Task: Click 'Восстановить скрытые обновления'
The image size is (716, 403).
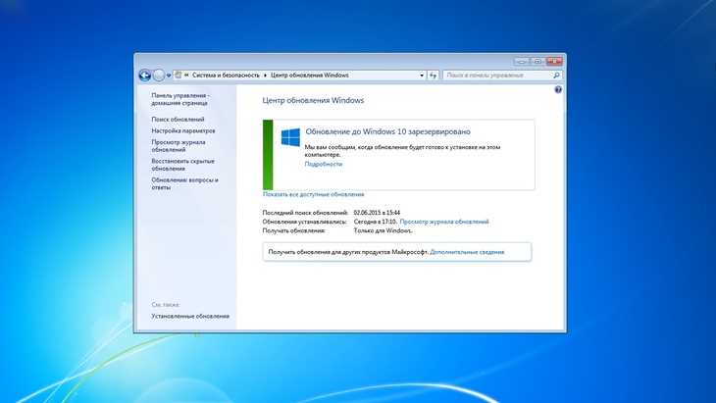Action: [x=182, y=165]
